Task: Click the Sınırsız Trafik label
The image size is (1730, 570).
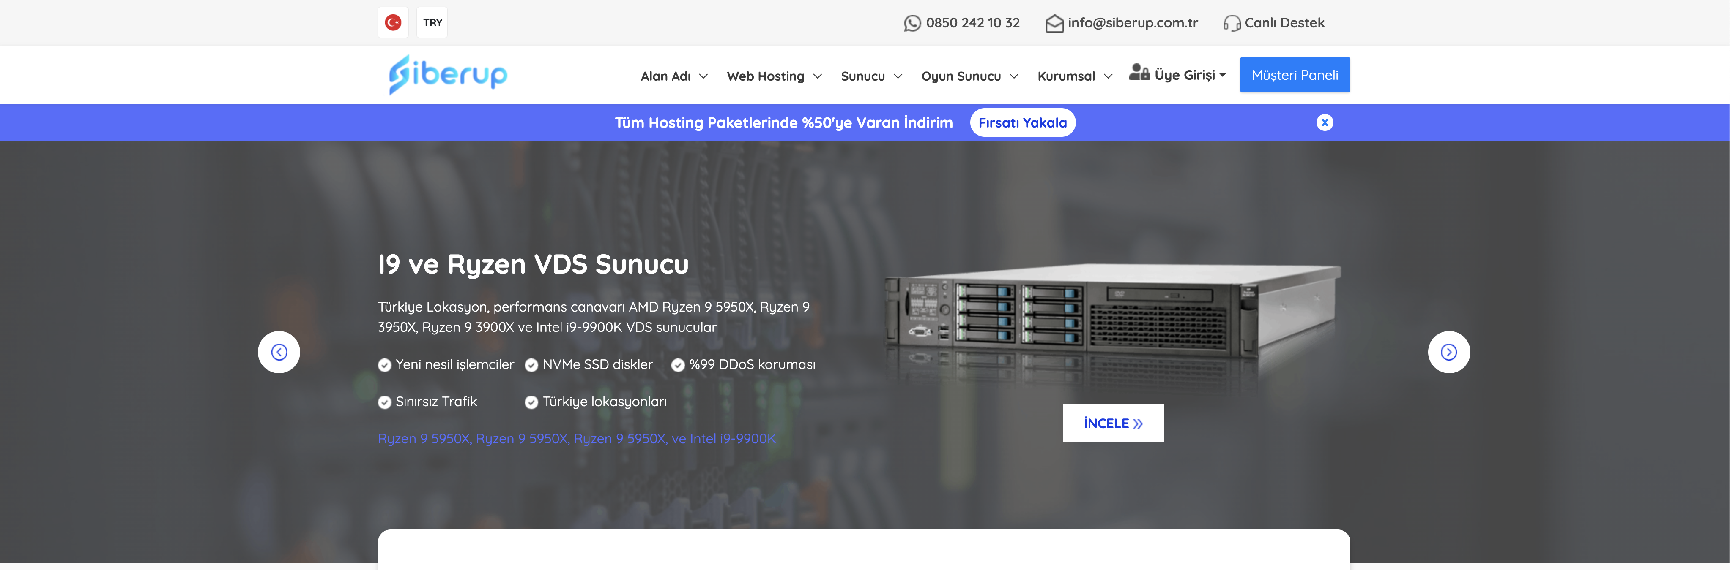Action: pyautogui.click(x=437, y=402)
